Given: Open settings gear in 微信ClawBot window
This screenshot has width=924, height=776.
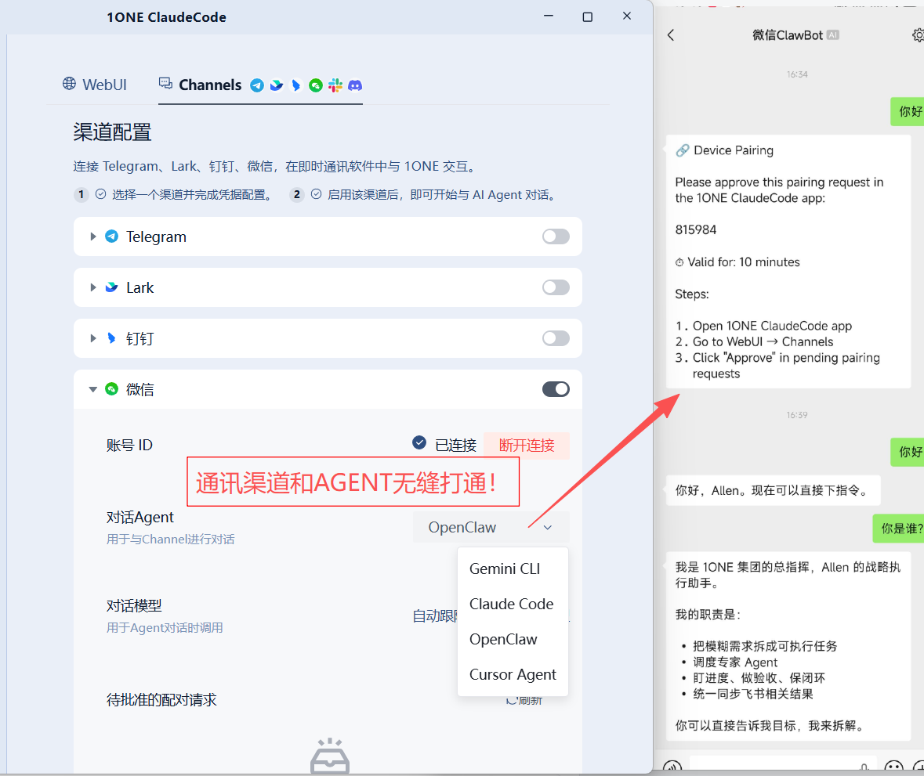Looking at the screenshot, I should [918, 35].
